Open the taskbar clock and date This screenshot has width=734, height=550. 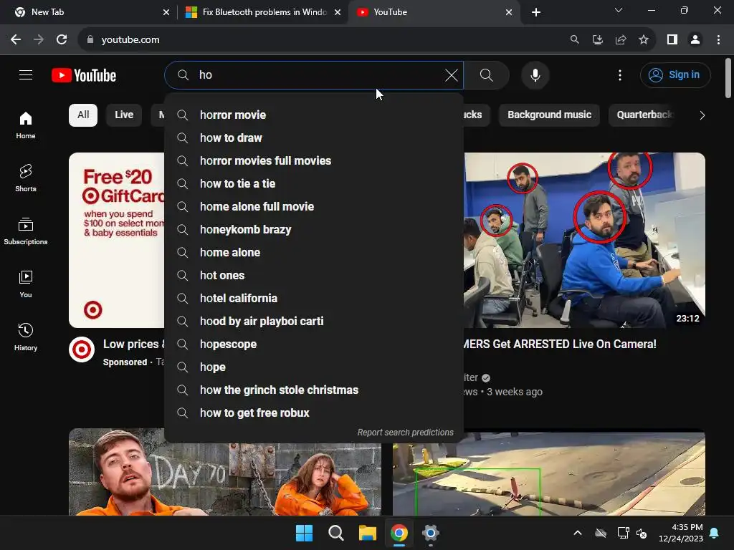click(681, 533)
